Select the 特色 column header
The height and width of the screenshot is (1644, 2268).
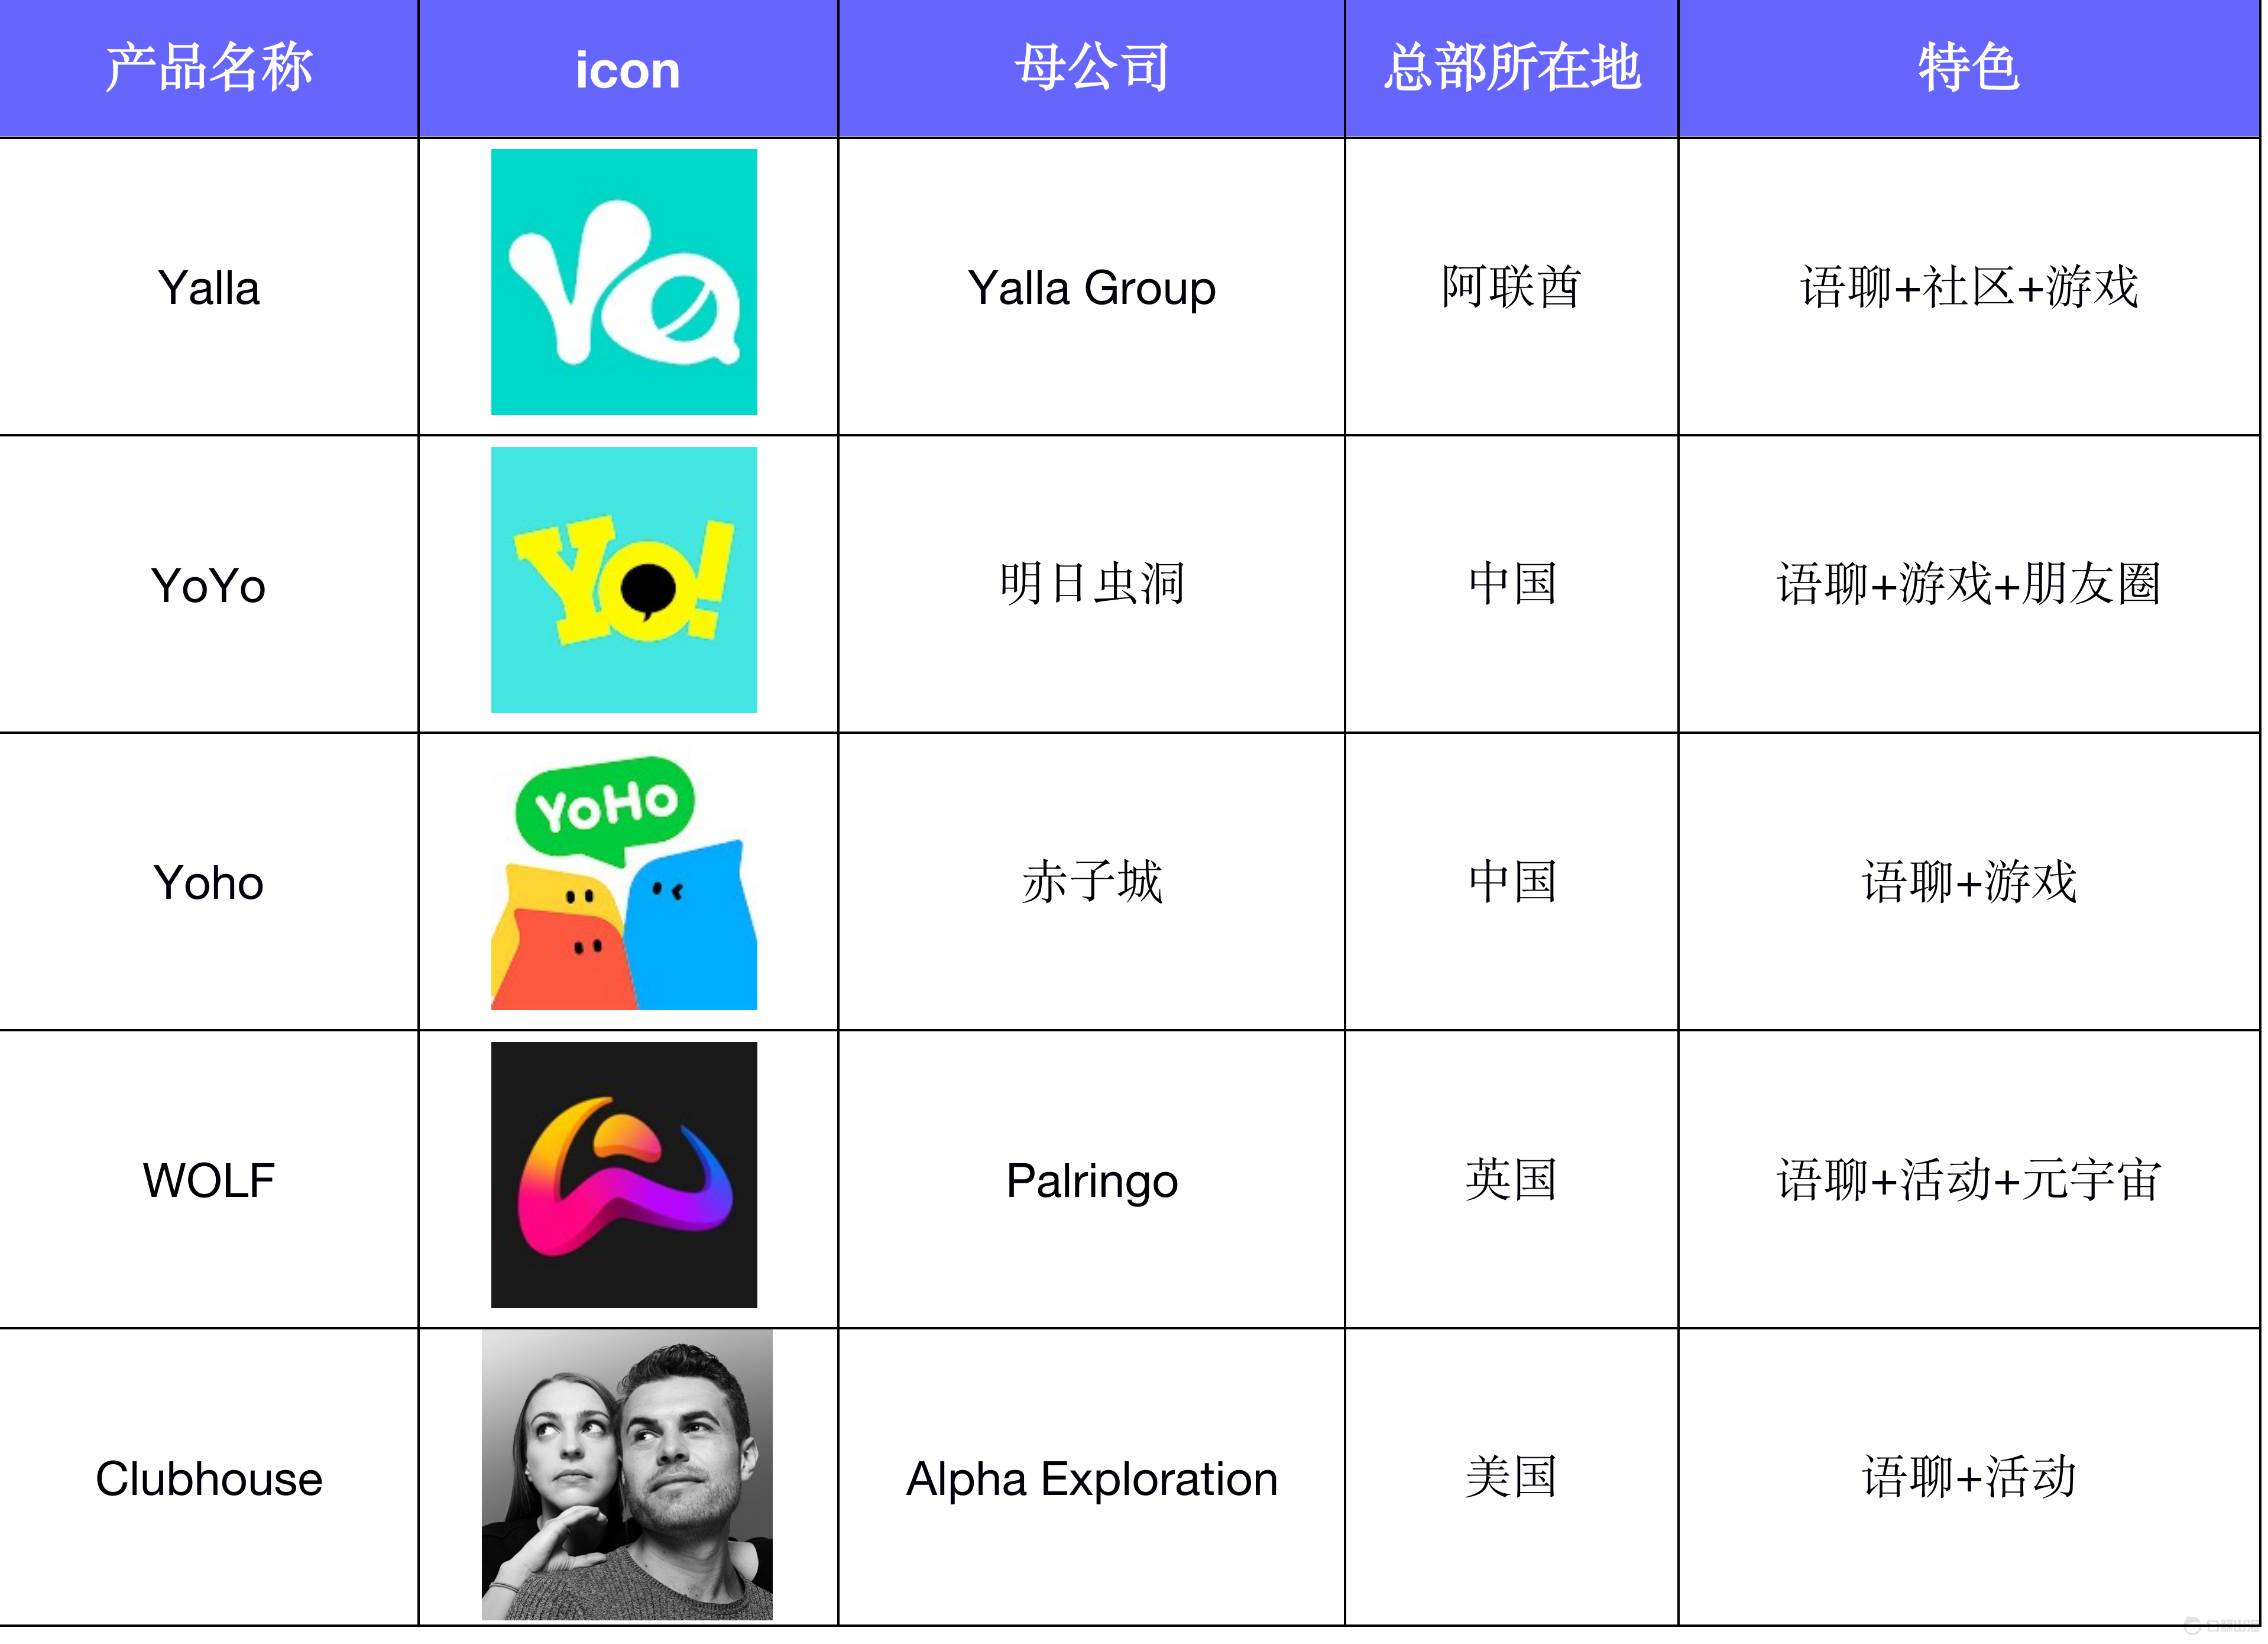coord(1968,68)
